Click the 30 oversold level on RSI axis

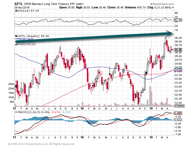coord(176,26)
